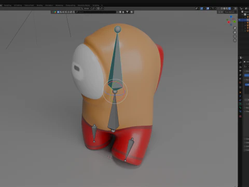Toggle the snapping magnet icon

pos(99,8)
